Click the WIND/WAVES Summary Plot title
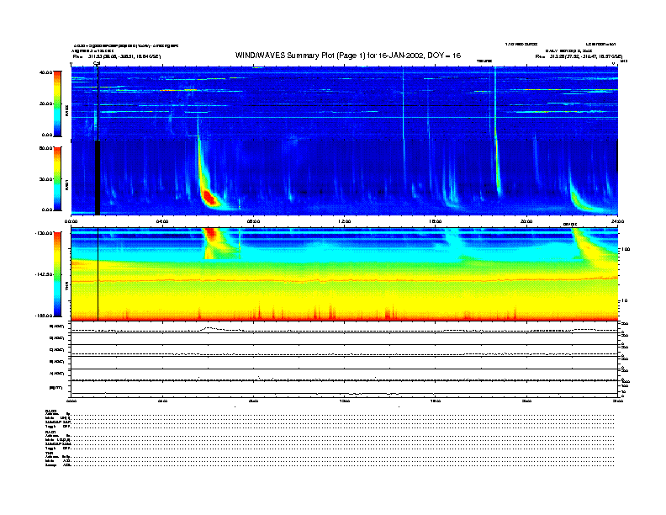Viewport: 666px width, 515px height. tap(348, 56)
